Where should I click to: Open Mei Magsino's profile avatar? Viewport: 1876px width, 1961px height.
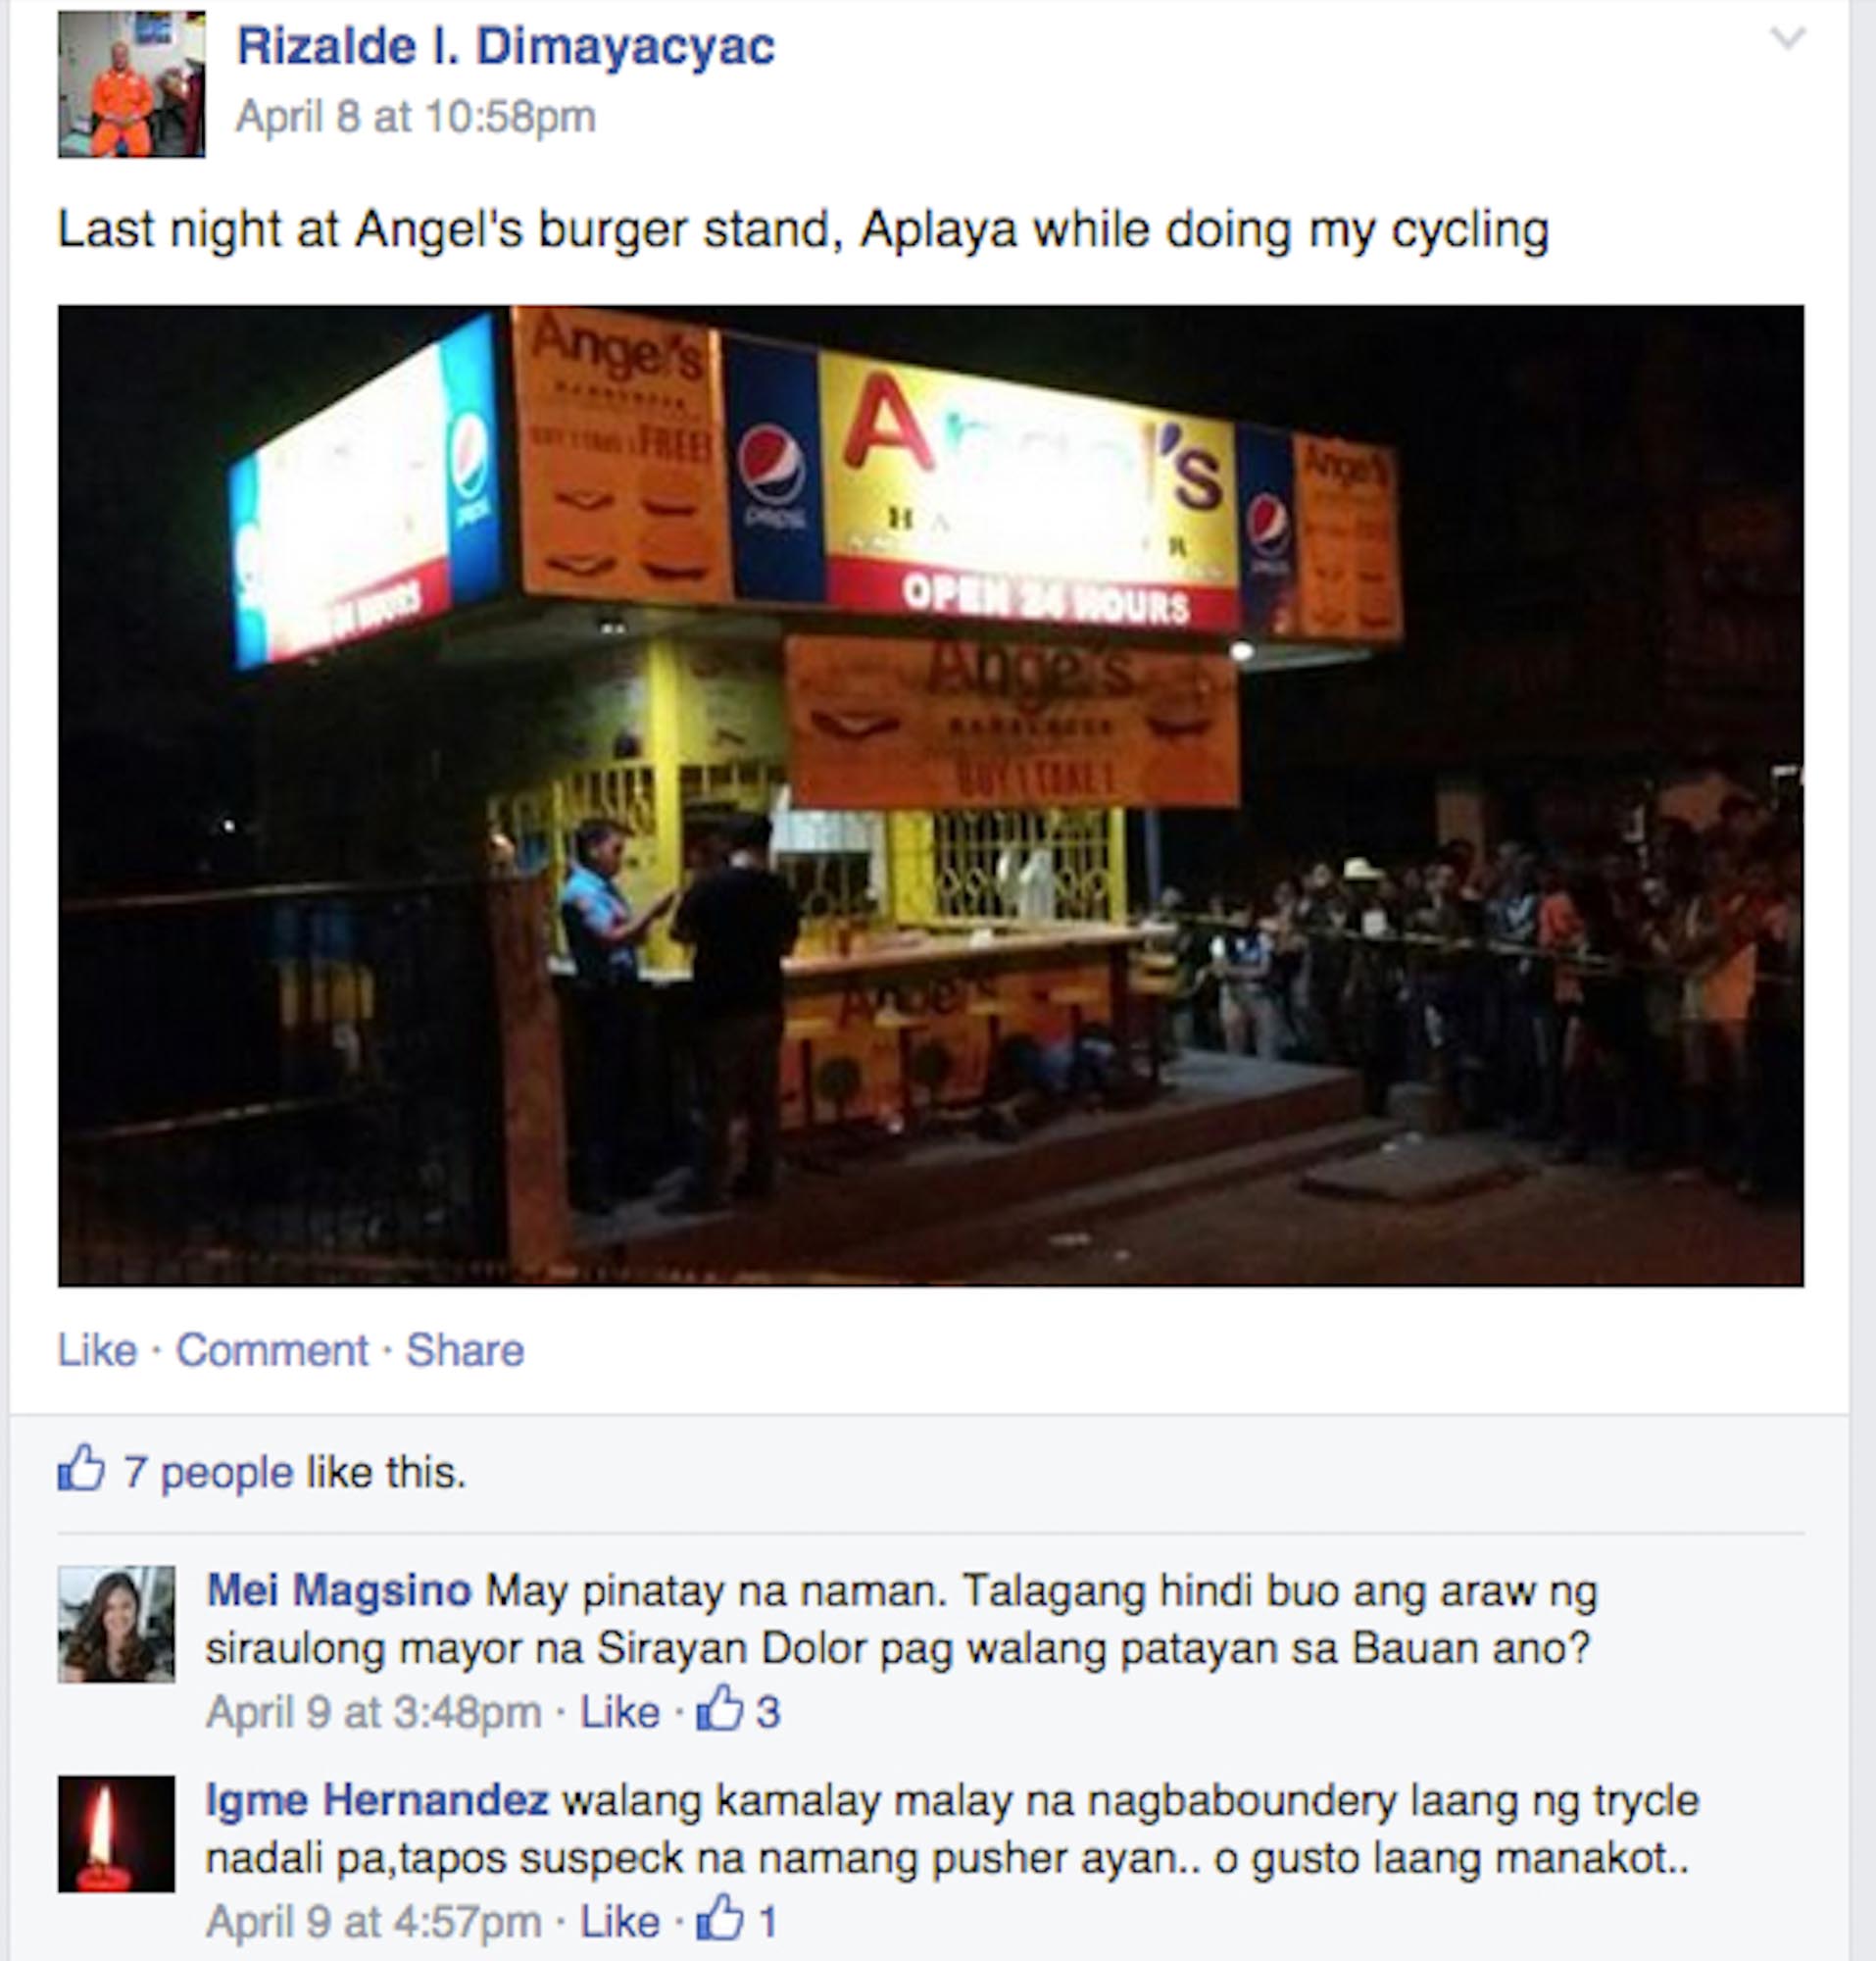tap(116, 1625)
